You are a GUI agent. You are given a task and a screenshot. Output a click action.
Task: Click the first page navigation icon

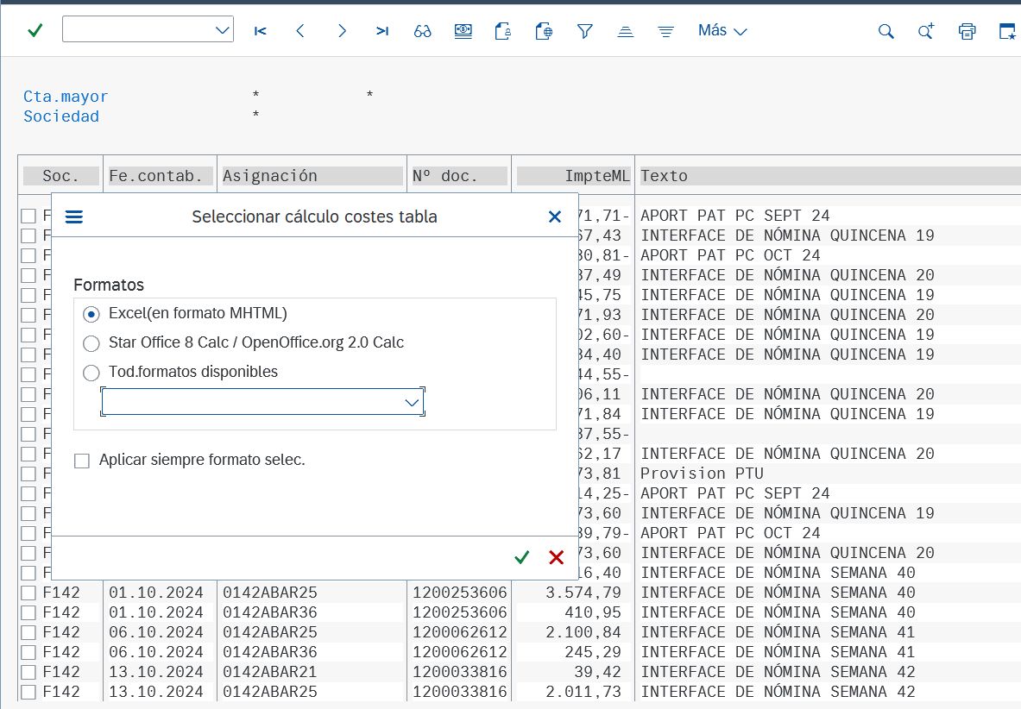click(x=260, y=31)
